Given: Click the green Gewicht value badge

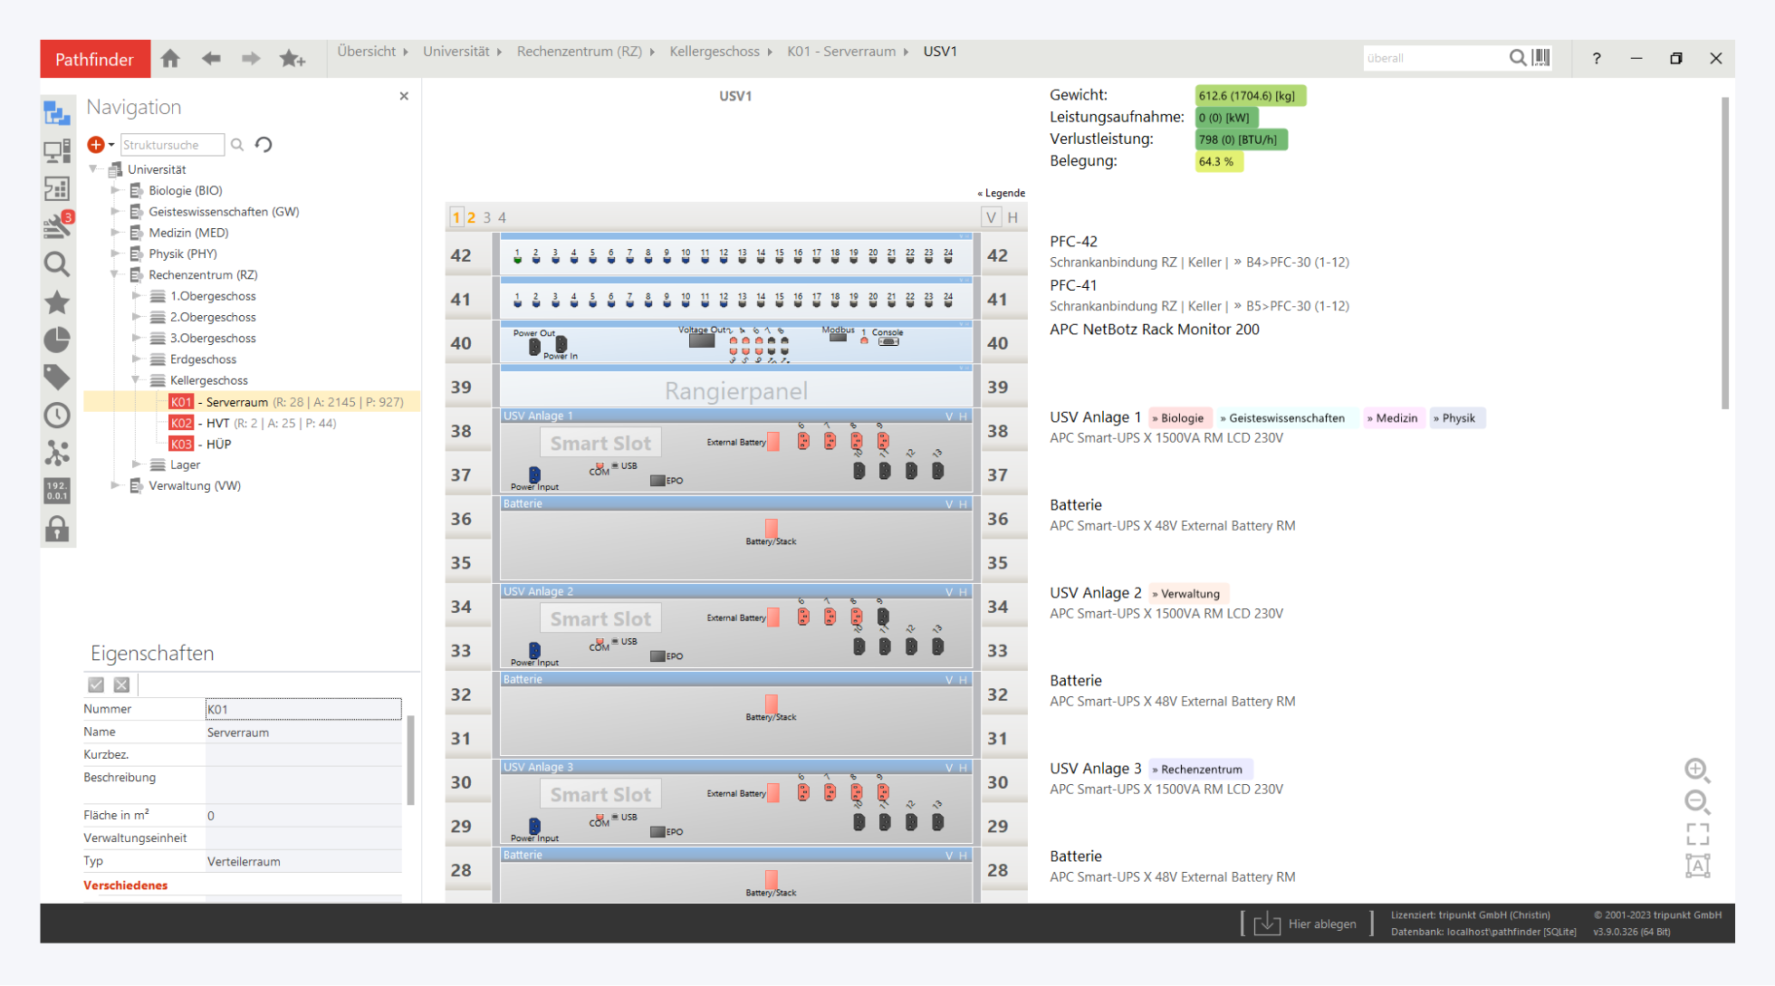Looking at the screenshot, I should pyautogui.click(x=1249, y=95).
